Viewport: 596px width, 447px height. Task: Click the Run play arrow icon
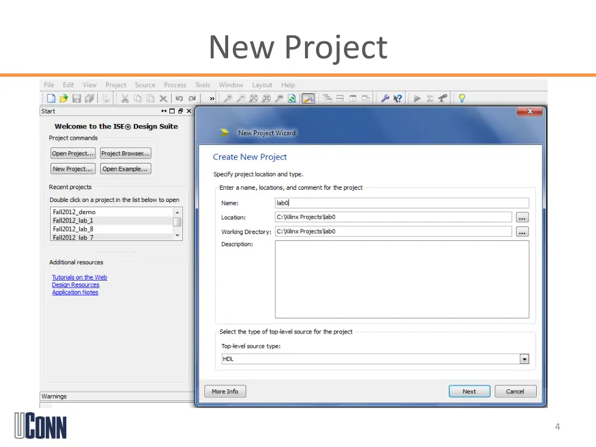click(x=417, y=98)
